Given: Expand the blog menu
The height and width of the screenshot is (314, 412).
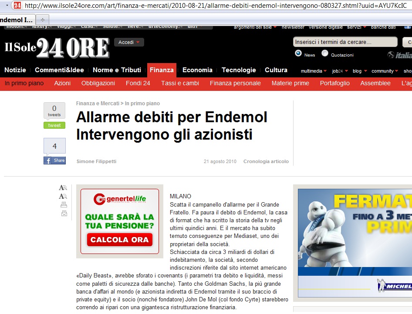Looking at the screenshot, I should [x=360, y=71].
